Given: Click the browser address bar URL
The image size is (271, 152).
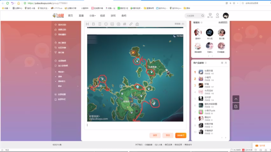Looking at the screenshot, I should coord(47,3).
